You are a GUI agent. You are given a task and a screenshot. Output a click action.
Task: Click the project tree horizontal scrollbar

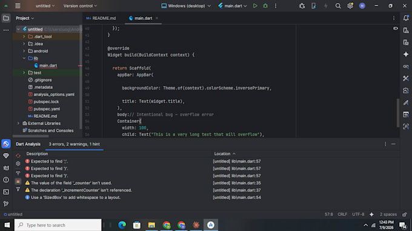coord(30,136)
